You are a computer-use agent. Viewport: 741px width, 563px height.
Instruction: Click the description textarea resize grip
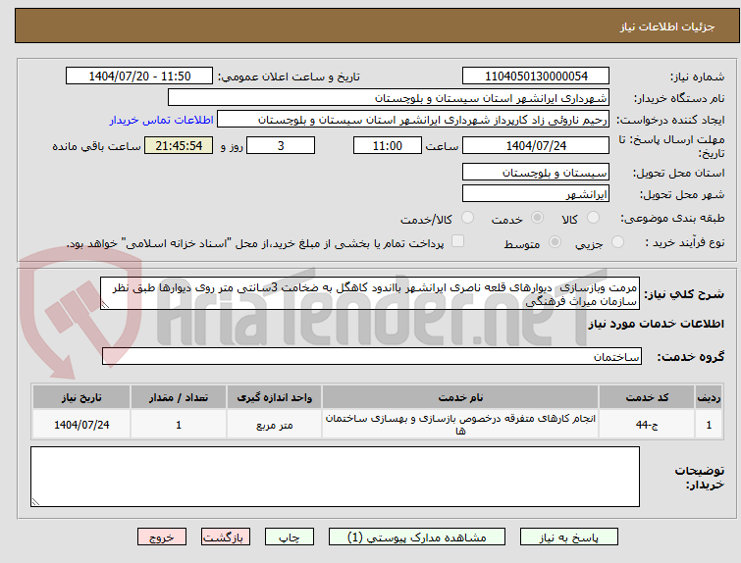105,305
